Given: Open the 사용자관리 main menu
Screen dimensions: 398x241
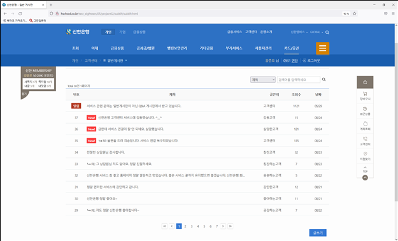Looking at the screenshot, I should pos(263,48).
